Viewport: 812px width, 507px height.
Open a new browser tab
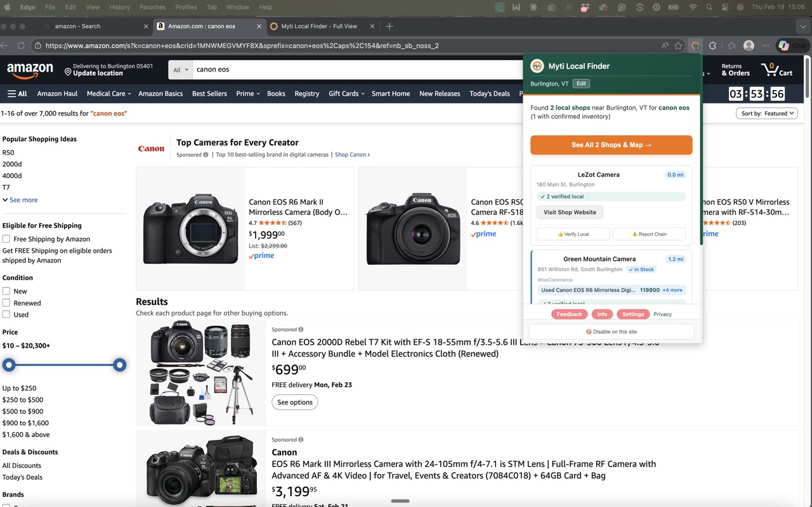(390, 26)
